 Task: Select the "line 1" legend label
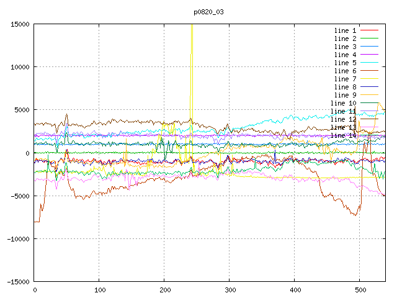[345, 30]
